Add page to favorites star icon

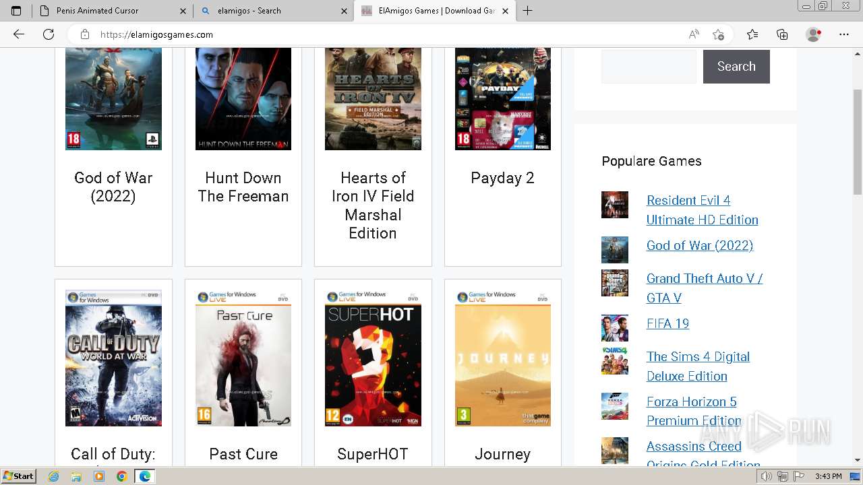coord(718,34)
